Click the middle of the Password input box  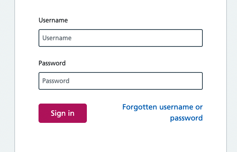(120, 81)
